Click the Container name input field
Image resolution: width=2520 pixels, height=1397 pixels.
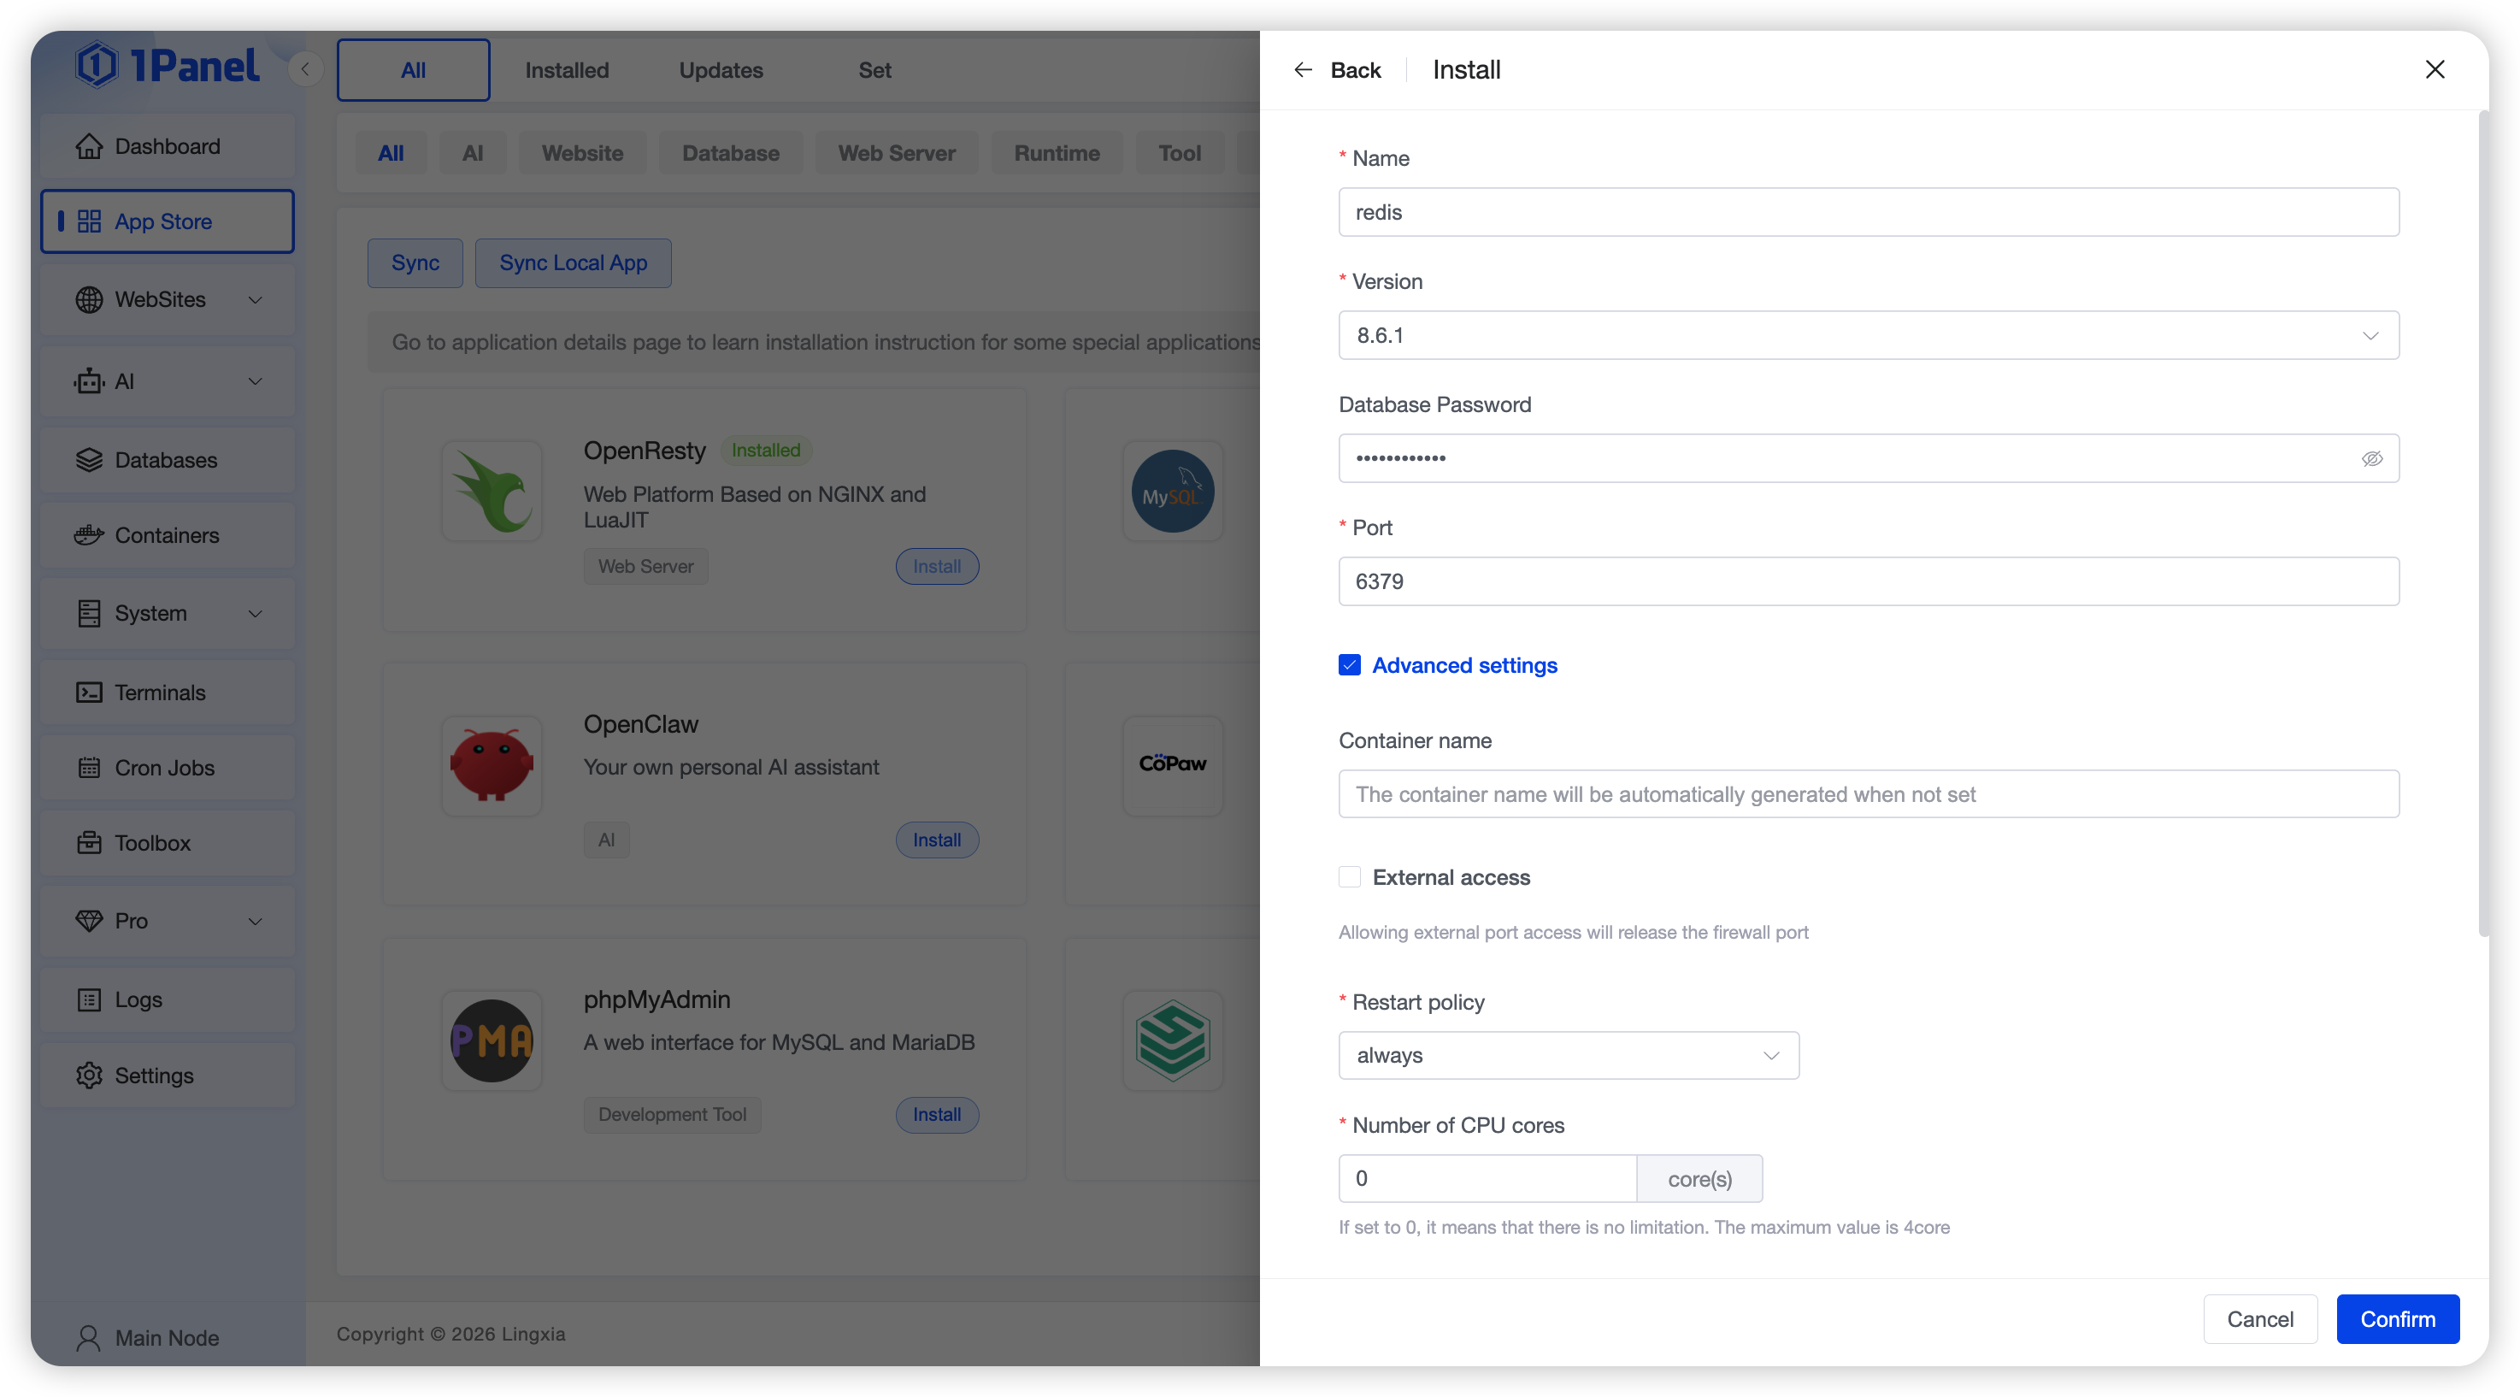(x=1868, y=794)
